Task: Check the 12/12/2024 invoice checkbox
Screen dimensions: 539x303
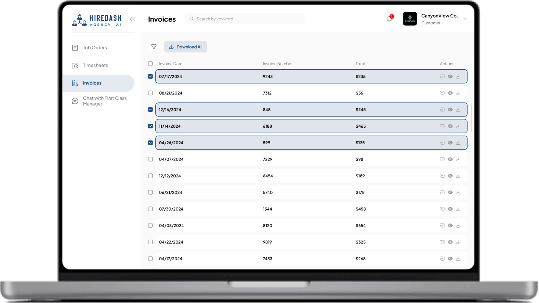Action: [x=150, y=176]
